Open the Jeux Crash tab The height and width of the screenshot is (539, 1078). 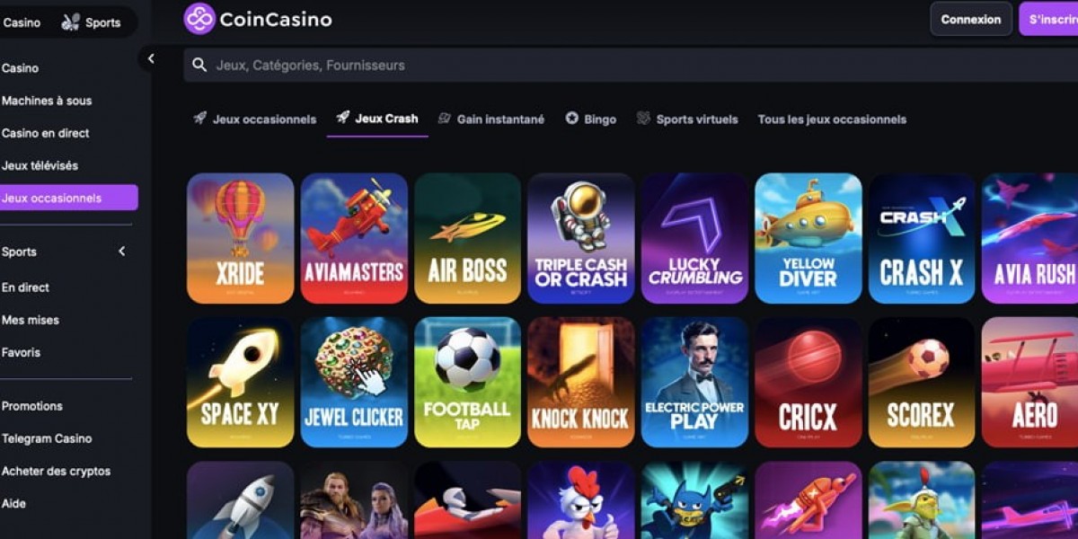pyautogui.click(x=377, y=119)
